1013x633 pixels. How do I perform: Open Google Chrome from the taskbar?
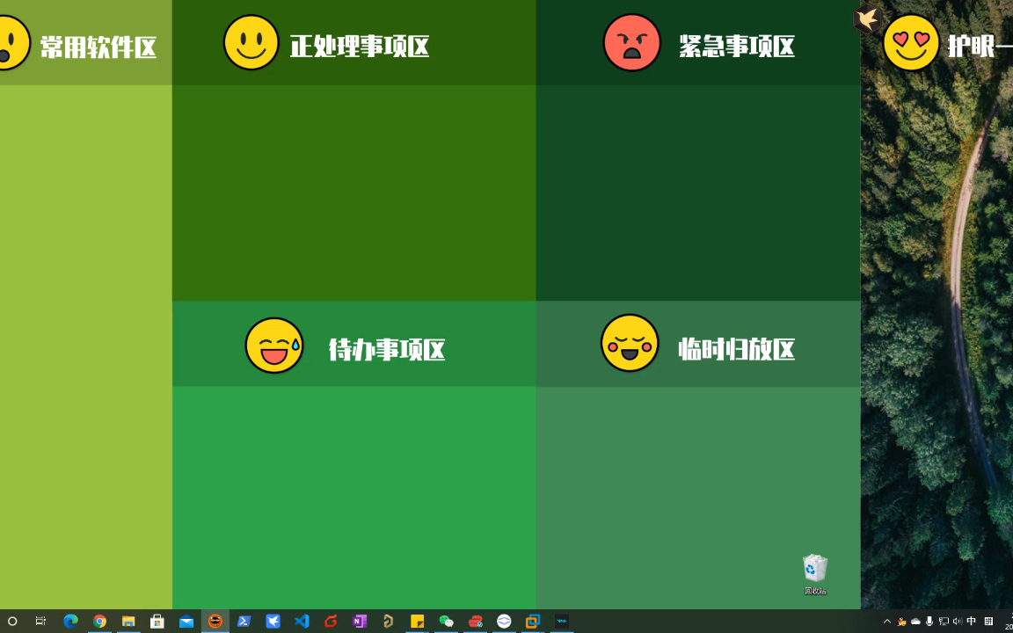point(99,622)
